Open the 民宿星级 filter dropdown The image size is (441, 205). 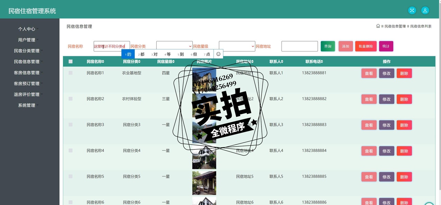pos(237,46)
